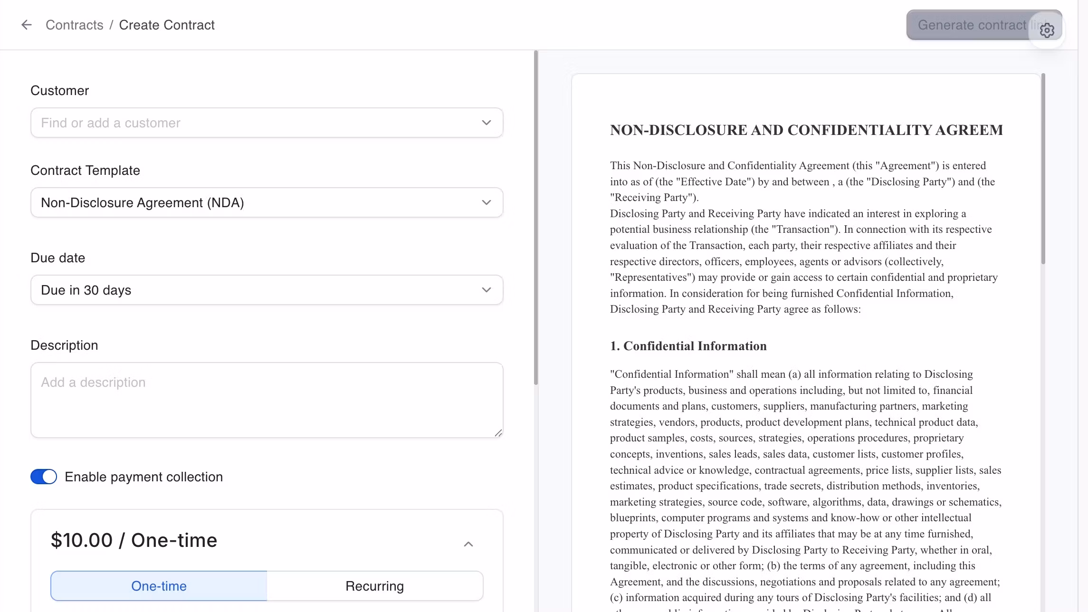Click the form panel vertical scrollbar
This screenshot has height=612, width=1088.
(x=536, y=218)
